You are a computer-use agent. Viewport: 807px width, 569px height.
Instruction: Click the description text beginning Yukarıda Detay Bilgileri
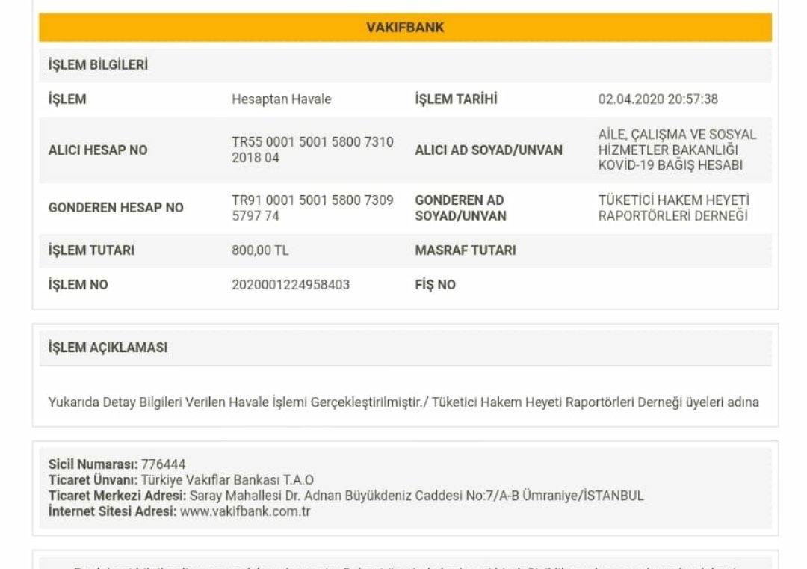(403, 403)
